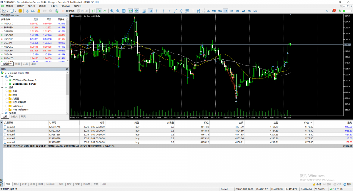Screen dimensions: 353x191
Task: Zoom out on the chart
Action: 118,11
